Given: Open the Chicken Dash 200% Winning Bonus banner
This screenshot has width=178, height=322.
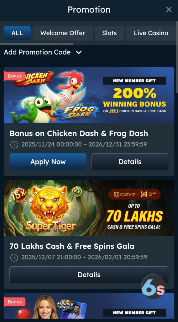Looking at the screenshot, I should click(x=89, y=95).
